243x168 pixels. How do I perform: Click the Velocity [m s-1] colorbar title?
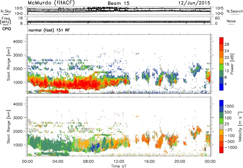point(240,126)
